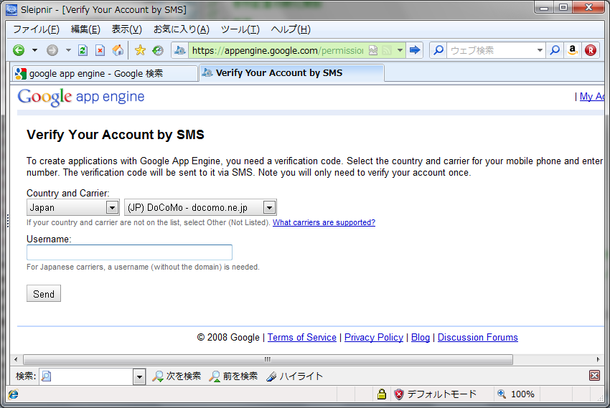Click the page image icon in address bar

[x=373, y=50]
